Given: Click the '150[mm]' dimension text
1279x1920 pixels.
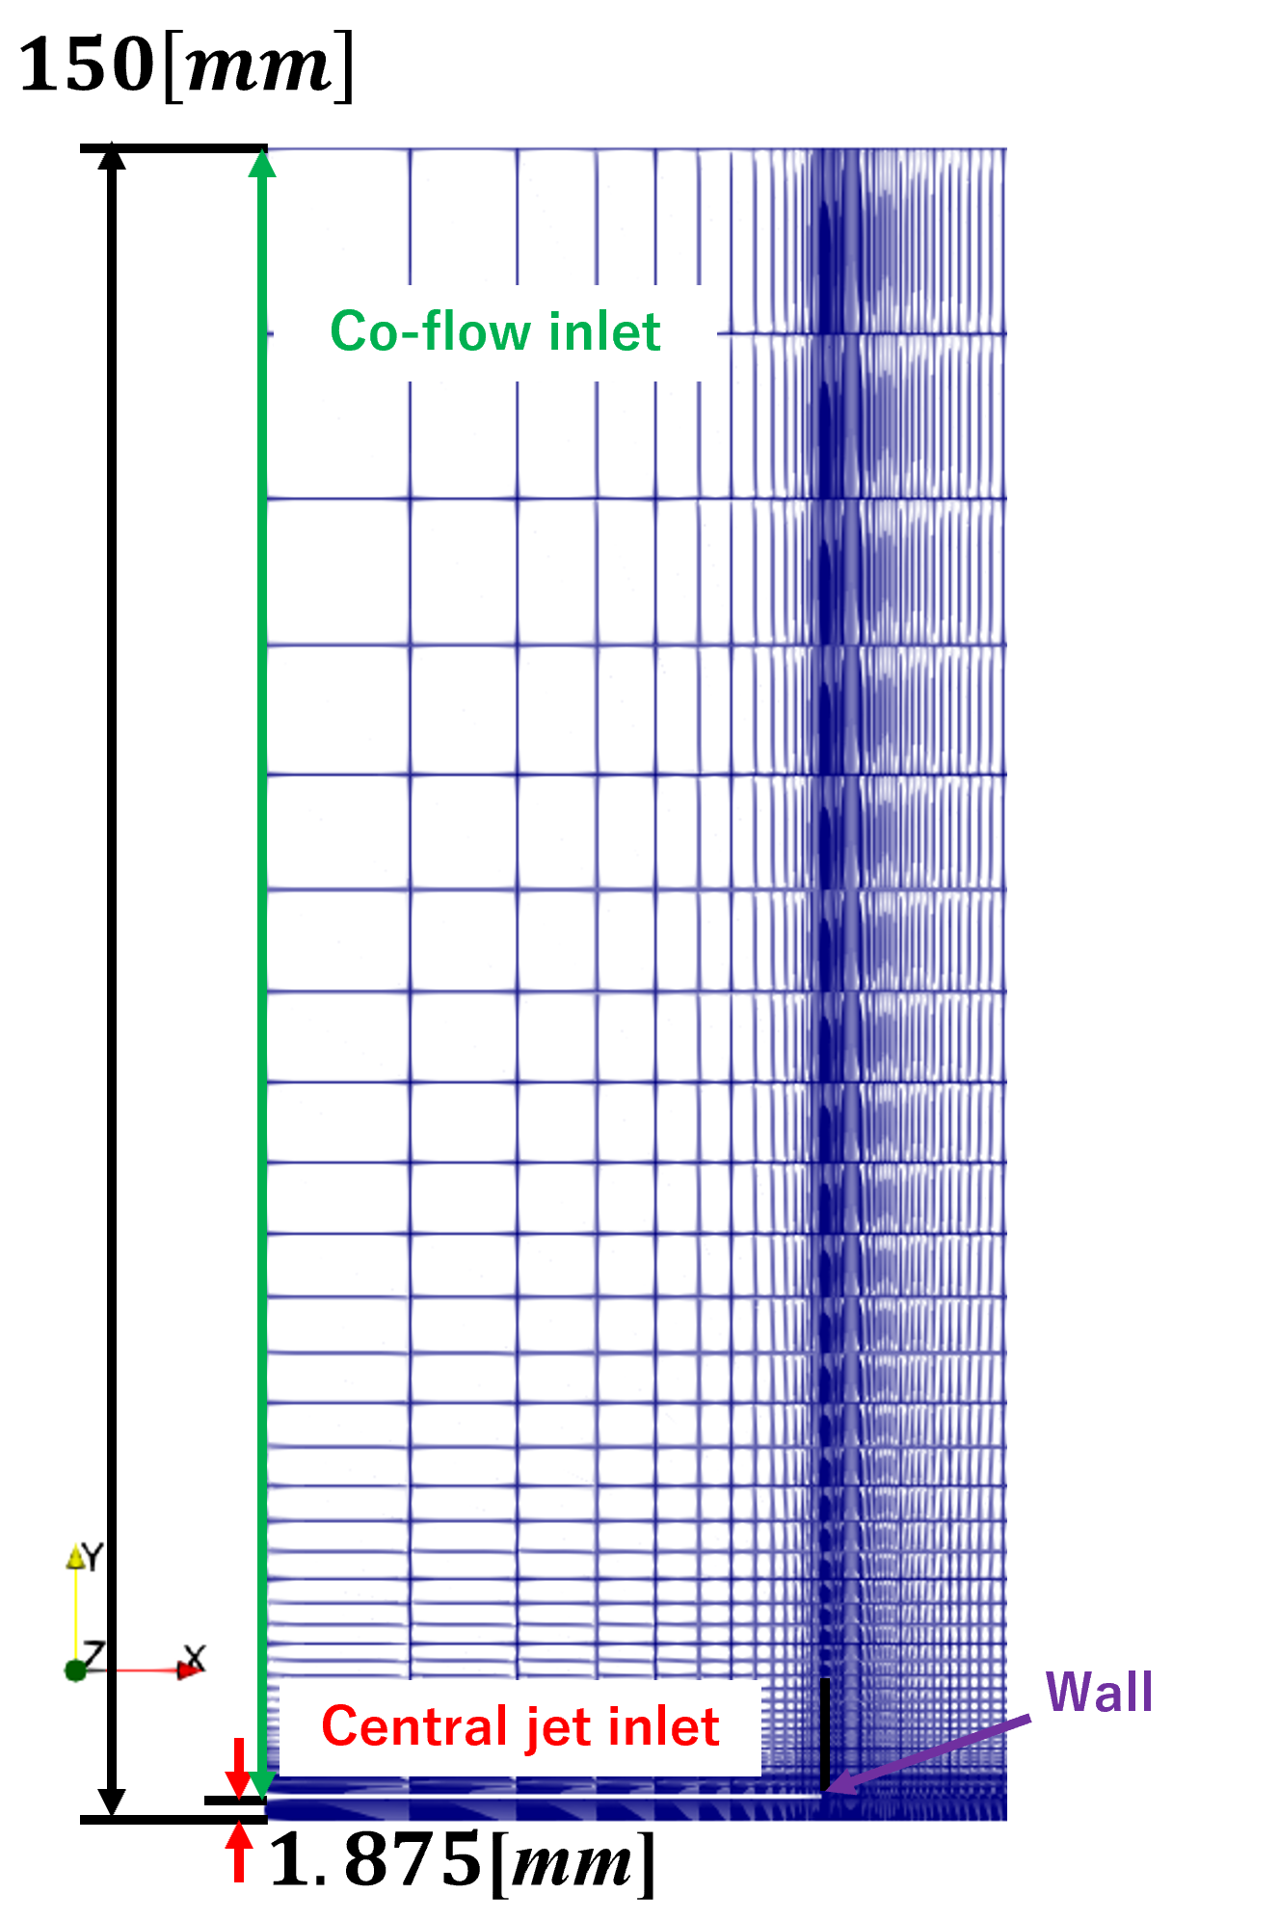Looking at the screenshot, I should pos(187,66).
